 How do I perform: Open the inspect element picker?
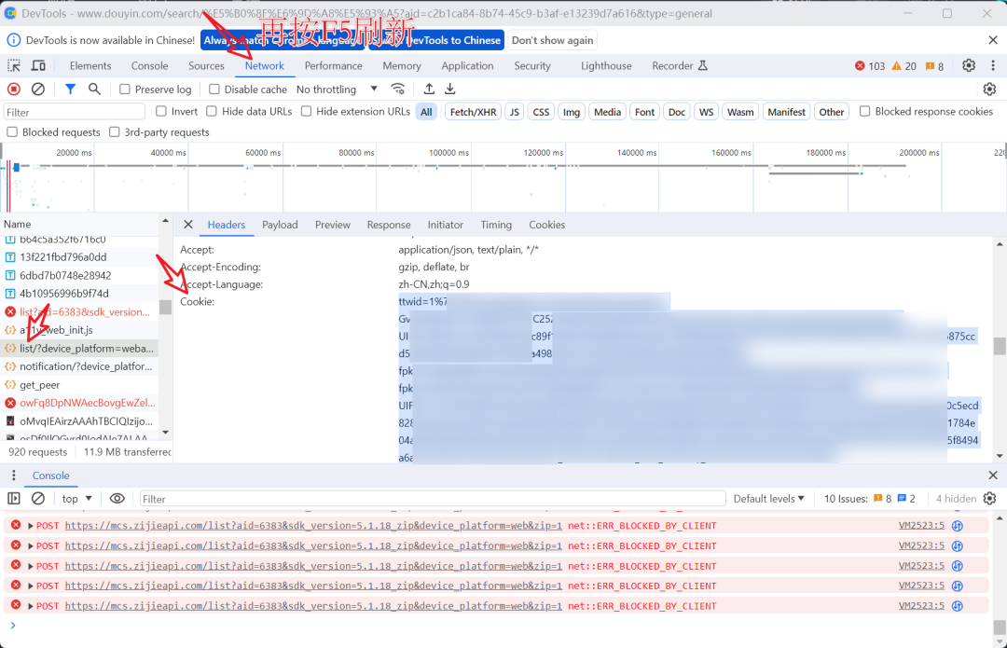pos(14,65)
